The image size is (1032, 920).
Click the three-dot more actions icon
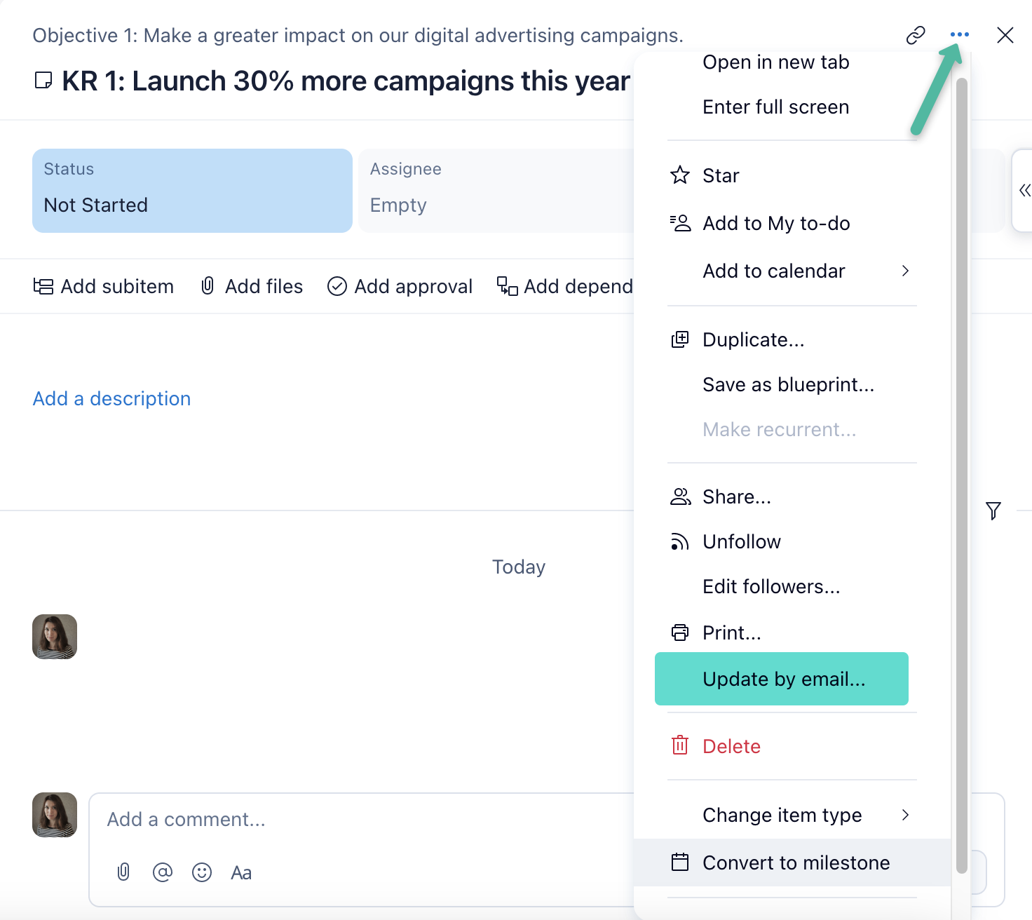pyautogui.click(x=959, y=34)
